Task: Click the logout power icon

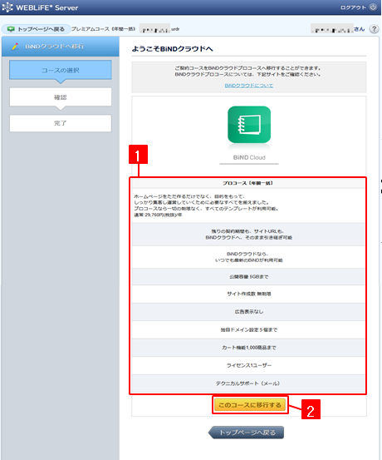Action: coord(373,7)
